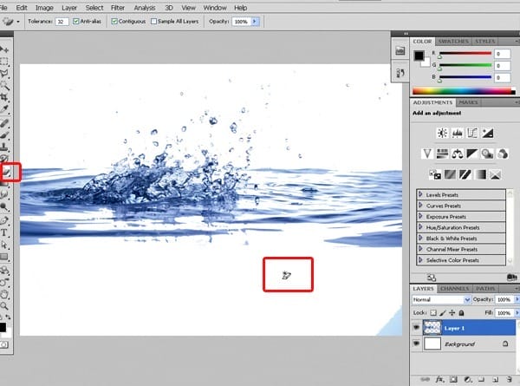Open the Normal blend mode dropdown

click(441, 299)
